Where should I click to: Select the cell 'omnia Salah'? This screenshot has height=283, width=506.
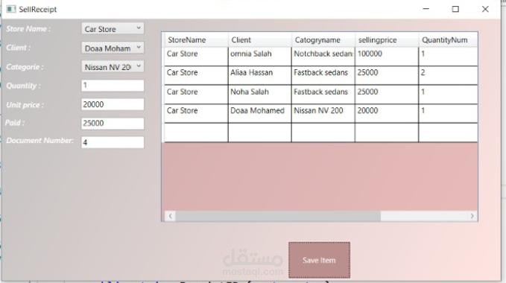[x=260, y=57]
